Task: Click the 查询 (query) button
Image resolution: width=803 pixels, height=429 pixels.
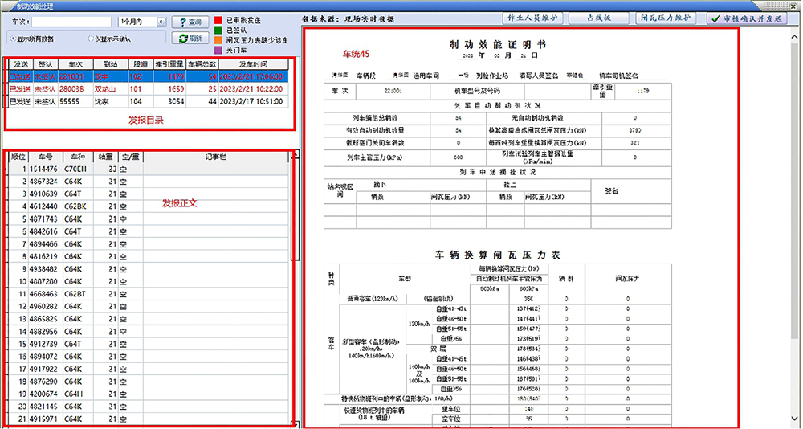Action: pos(191,22)
